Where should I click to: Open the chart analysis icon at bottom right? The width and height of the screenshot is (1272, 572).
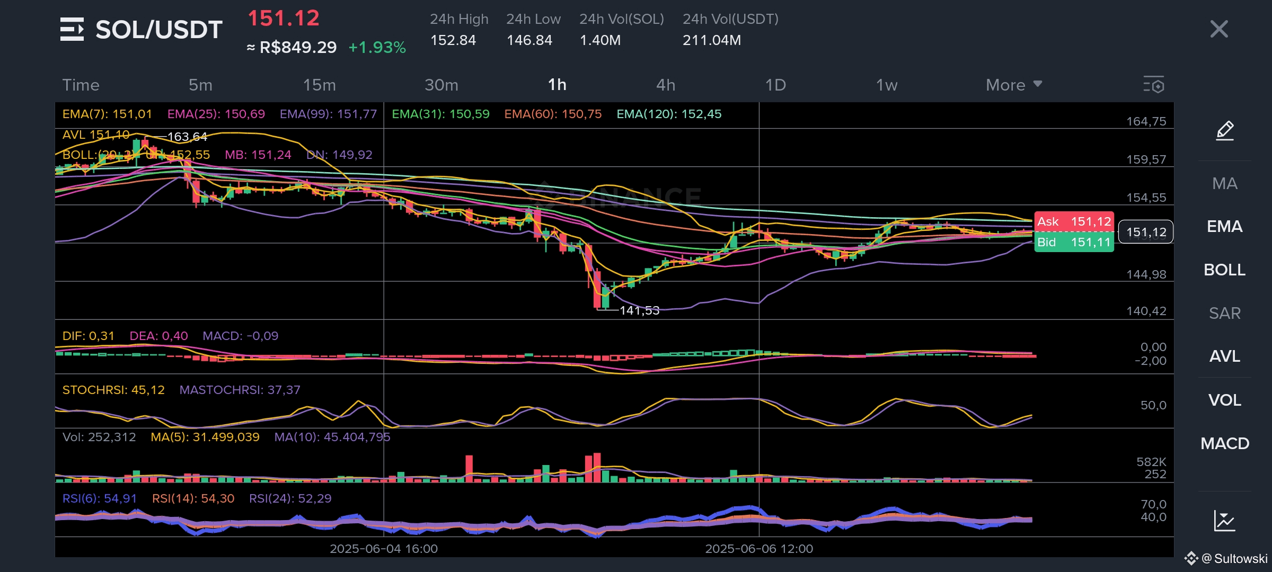[1224, 521]
